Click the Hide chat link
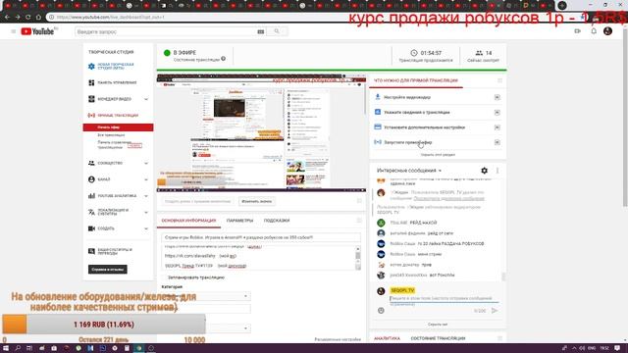This screenshot has width=628, height=353. [438, 325]
